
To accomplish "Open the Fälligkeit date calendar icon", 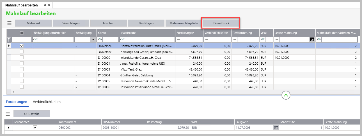I will 276,128.
